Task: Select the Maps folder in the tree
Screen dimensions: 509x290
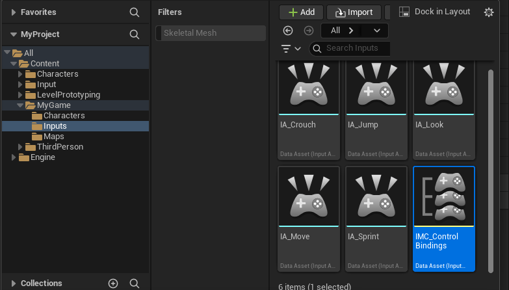Action: (x=53, y=137)
